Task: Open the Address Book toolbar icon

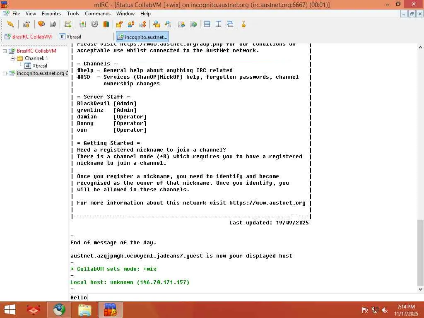Action: point(83,24)
